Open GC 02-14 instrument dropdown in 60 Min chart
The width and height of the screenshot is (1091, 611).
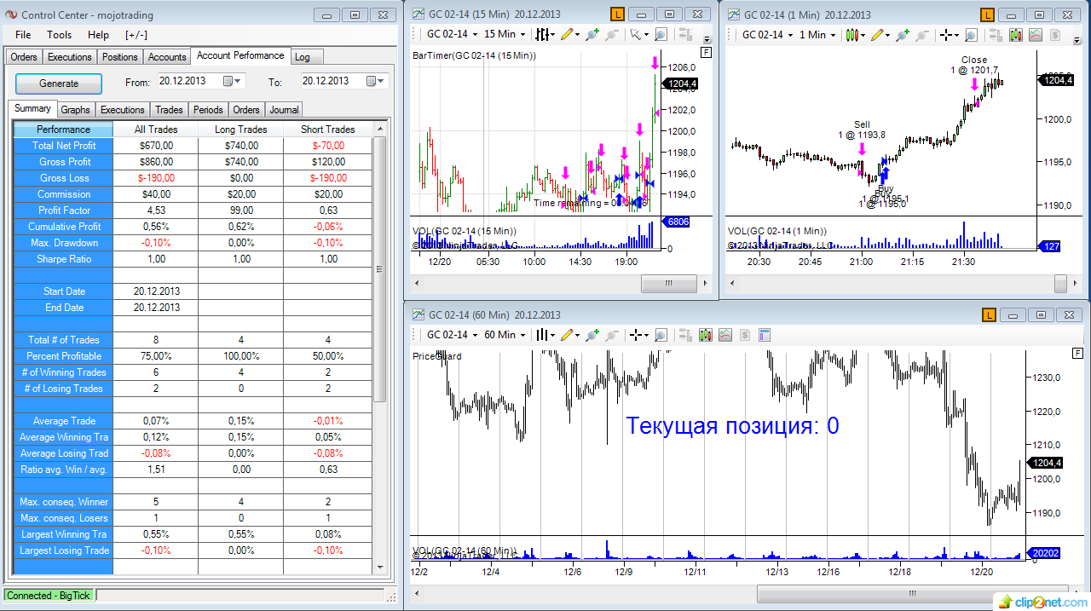[453, 335]
